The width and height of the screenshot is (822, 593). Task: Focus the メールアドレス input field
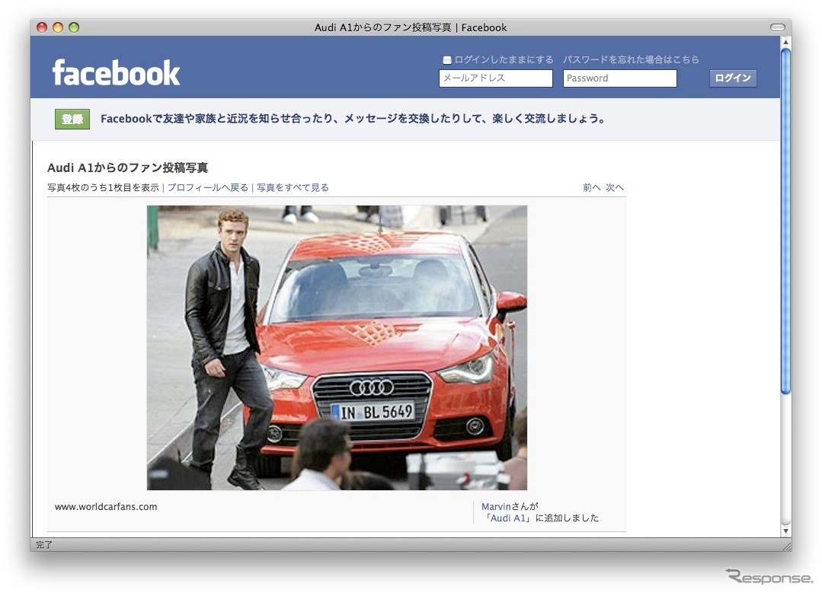pyautogui.click(x=495, y=78)
